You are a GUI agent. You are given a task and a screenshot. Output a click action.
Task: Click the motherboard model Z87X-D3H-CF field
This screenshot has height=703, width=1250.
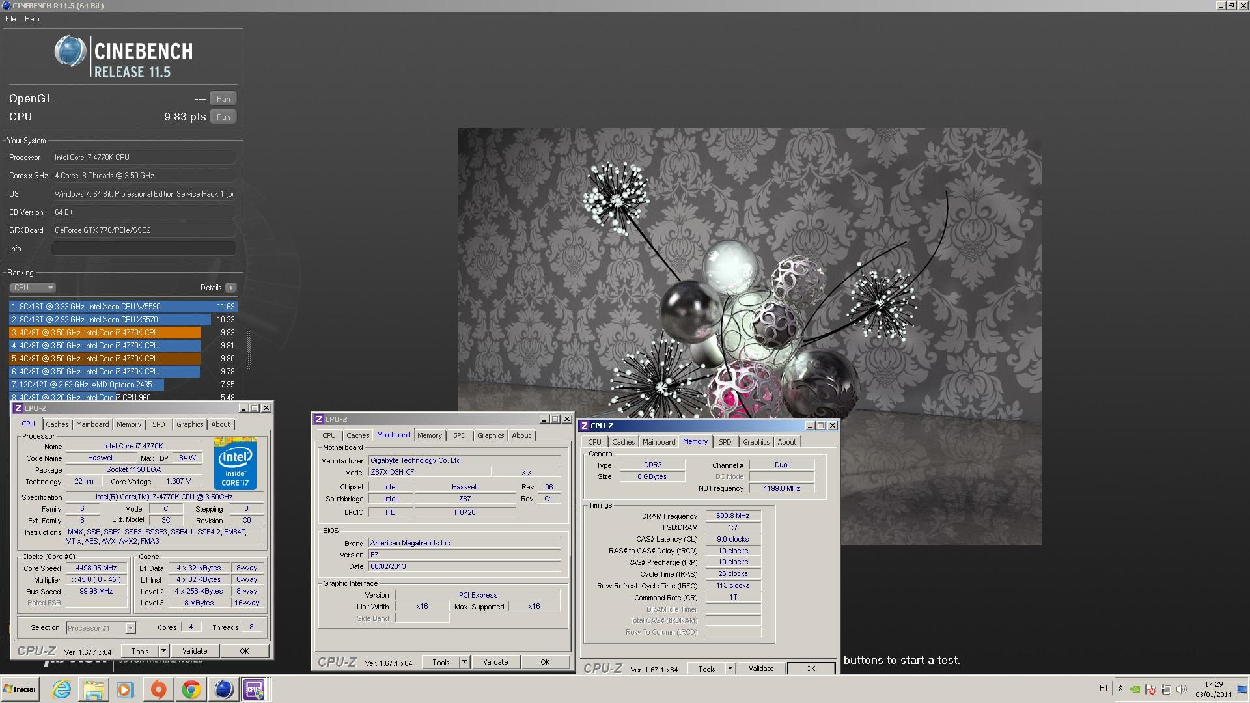(x=428, y=472)
